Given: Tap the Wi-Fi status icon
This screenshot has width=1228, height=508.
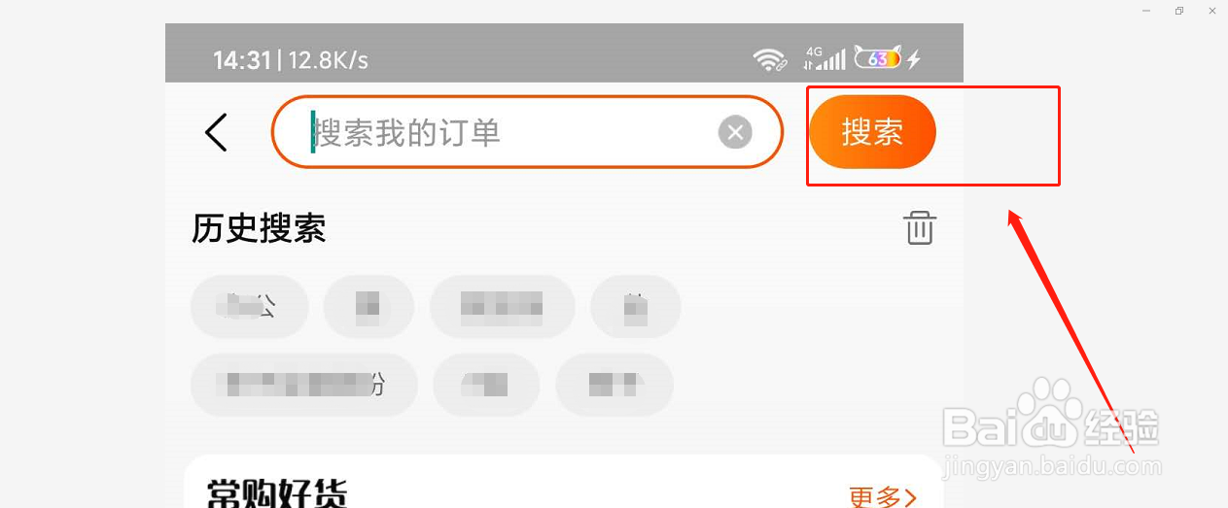Looking at the screenshot, I should 770,60.
